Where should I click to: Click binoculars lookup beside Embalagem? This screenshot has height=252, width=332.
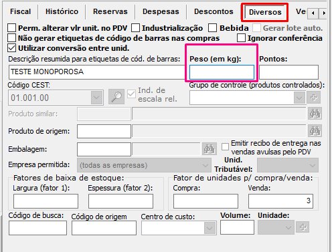click(x=210, y=149)
